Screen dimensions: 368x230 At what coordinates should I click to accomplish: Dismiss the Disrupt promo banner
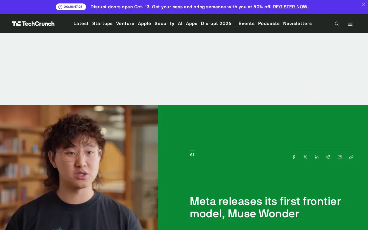pyautogui.click(x=363, y=4)
